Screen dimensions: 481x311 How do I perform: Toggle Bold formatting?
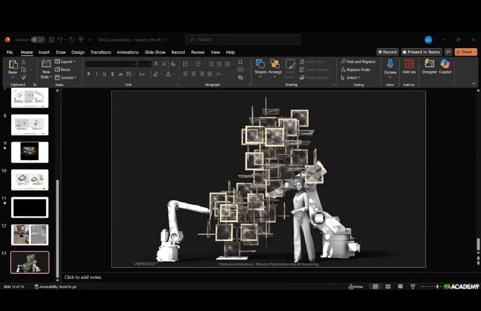point(88,74)
